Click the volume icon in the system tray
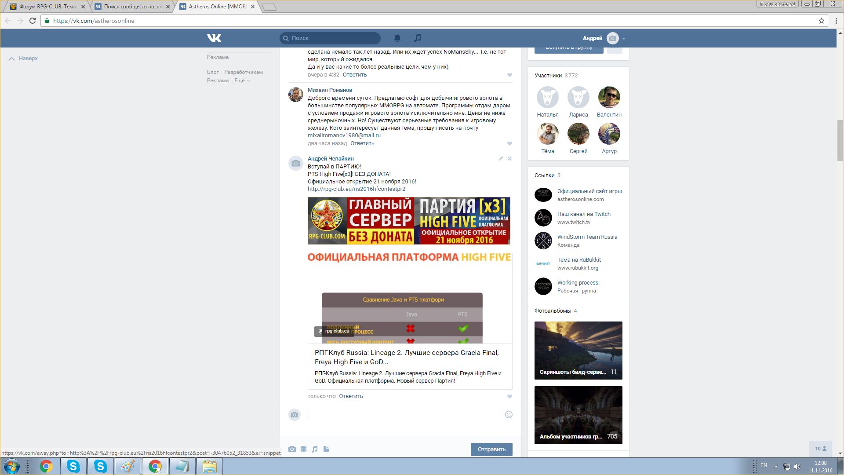 (x=798, y=467)
